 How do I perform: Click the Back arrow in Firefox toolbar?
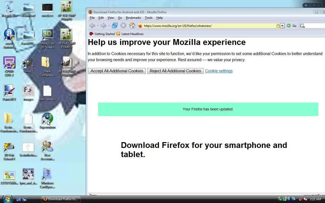tap(92, 26)
